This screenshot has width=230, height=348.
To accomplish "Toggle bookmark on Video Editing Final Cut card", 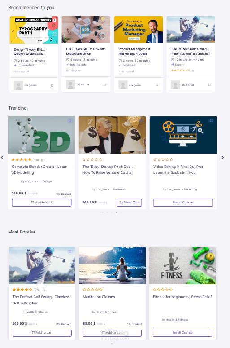I will click(x=211, y=121).
